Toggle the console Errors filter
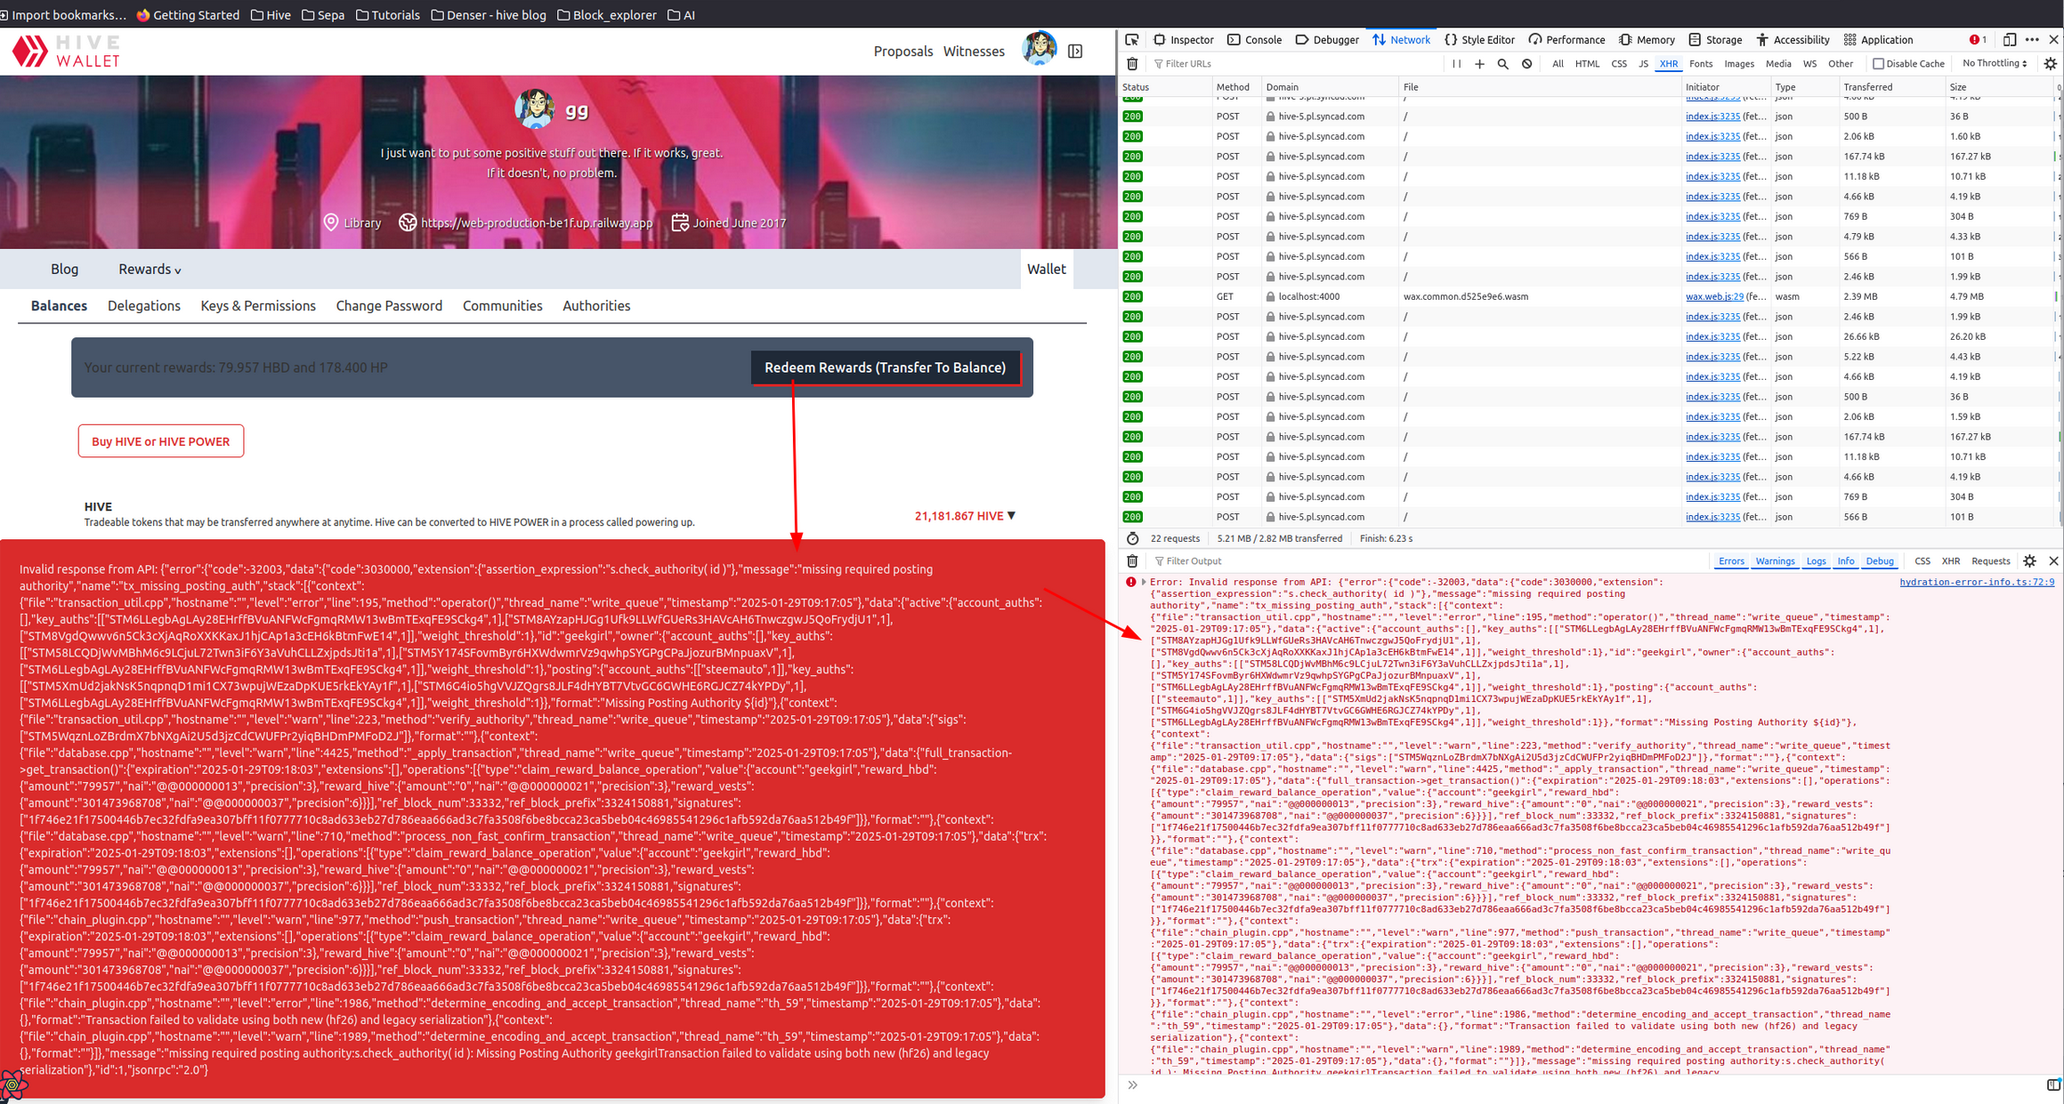The height and width of the screenshot is (1104, 2064). [1730, 561]
